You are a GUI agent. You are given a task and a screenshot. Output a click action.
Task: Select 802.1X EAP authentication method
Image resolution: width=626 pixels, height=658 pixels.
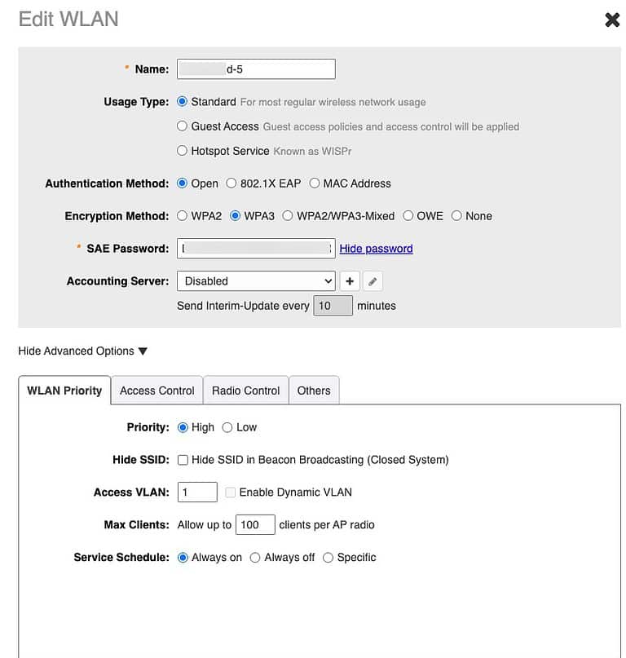point(233,183)
